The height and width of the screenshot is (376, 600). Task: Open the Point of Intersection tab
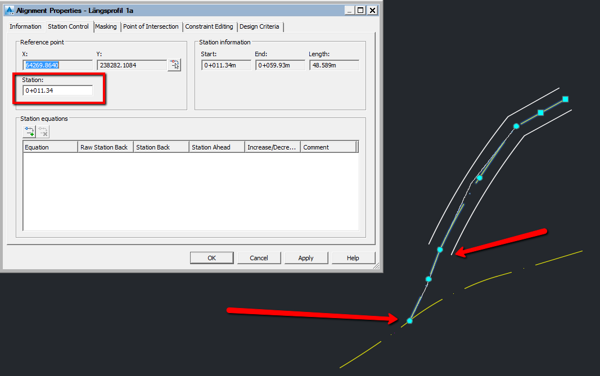coord(151,27)
